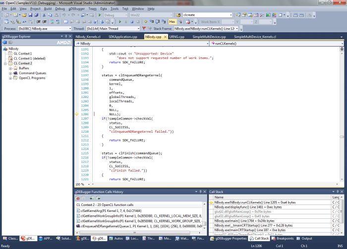Screen dimensions: 347x249
Task: Click the Step Out icon
Action: (164, 22)
